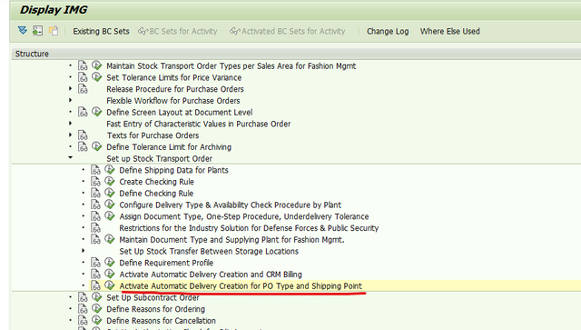Open documentation icon for Maintain Stock Transport Order Types

83,66
